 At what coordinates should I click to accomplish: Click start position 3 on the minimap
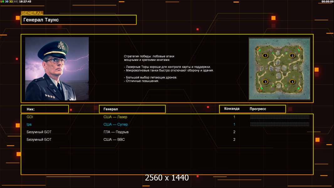coord(265,82)
